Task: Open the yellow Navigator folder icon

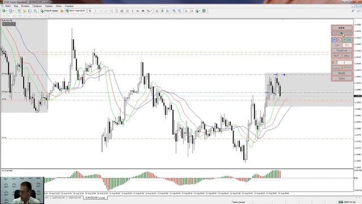Action: 24,11
